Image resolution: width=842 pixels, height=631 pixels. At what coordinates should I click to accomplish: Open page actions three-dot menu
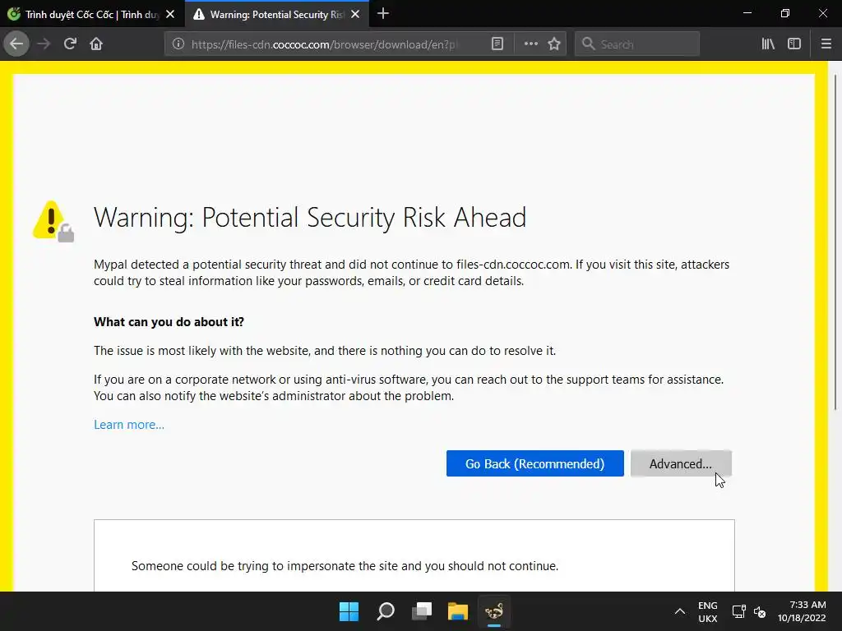(530, 44)
